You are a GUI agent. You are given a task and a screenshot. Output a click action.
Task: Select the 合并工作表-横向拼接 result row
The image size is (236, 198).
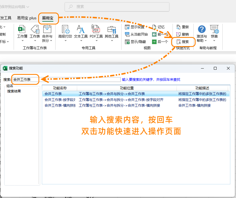point(136,106)
